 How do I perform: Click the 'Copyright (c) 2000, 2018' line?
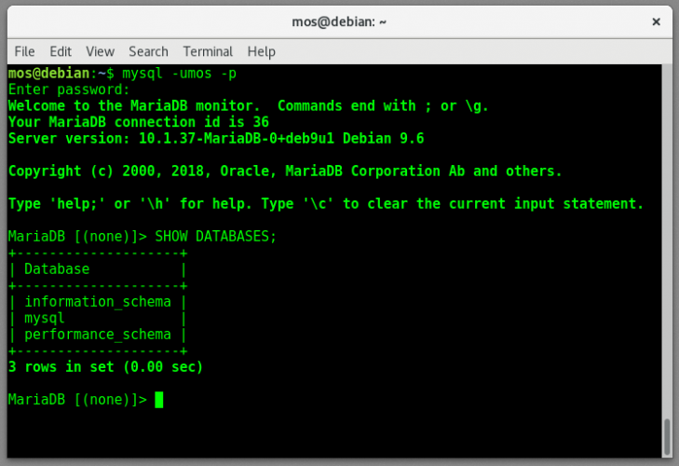(x=285, y=171)
